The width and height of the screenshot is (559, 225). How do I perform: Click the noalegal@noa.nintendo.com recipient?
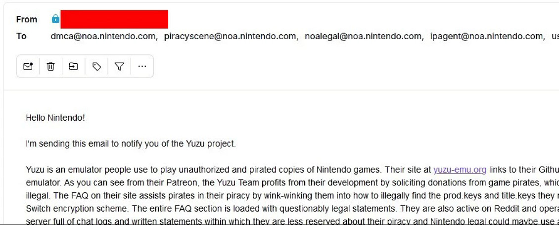[364, 36]
